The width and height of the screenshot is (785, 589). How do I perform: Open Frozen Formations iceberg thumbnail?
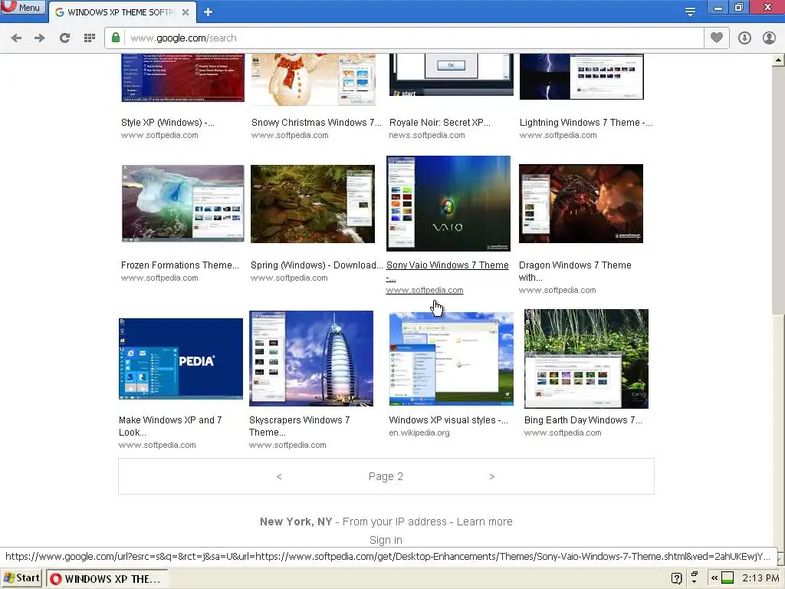(182, 203)
